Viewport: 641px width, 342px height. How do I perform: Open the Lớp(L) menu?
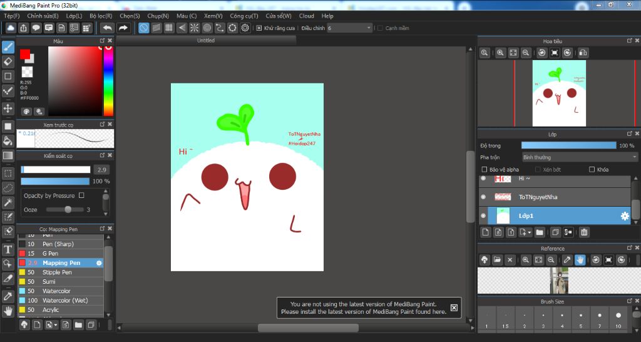(74, 16)
